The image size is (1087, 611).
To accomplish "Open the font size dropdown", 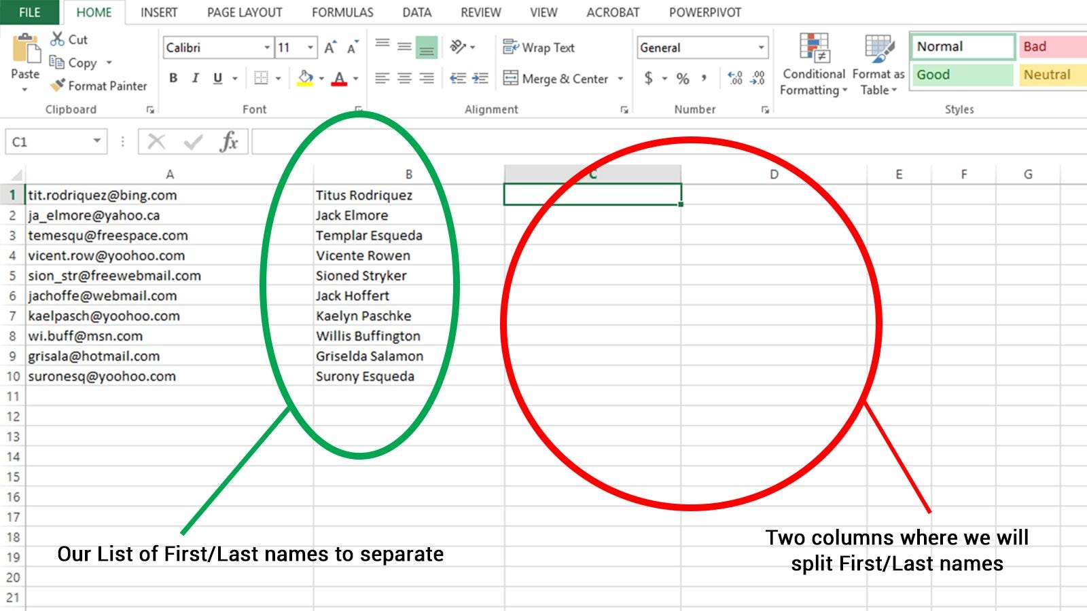I will (310, 48).
